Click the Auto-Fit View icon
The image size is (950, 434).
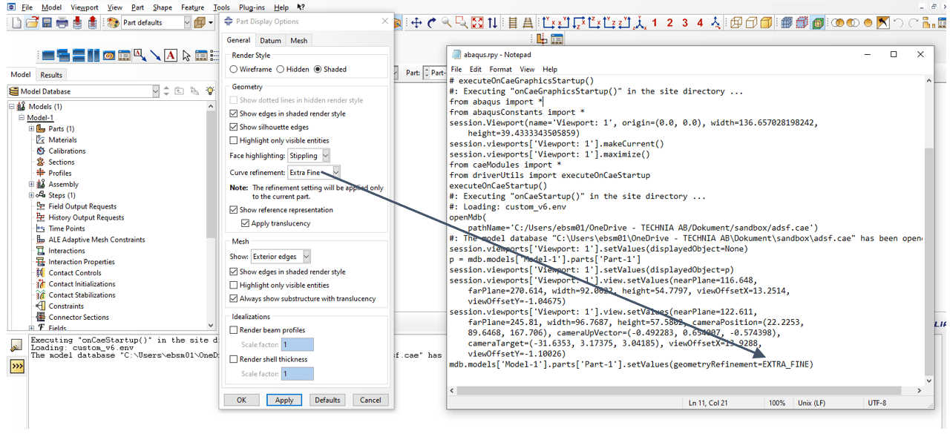(x=476, y=23)
